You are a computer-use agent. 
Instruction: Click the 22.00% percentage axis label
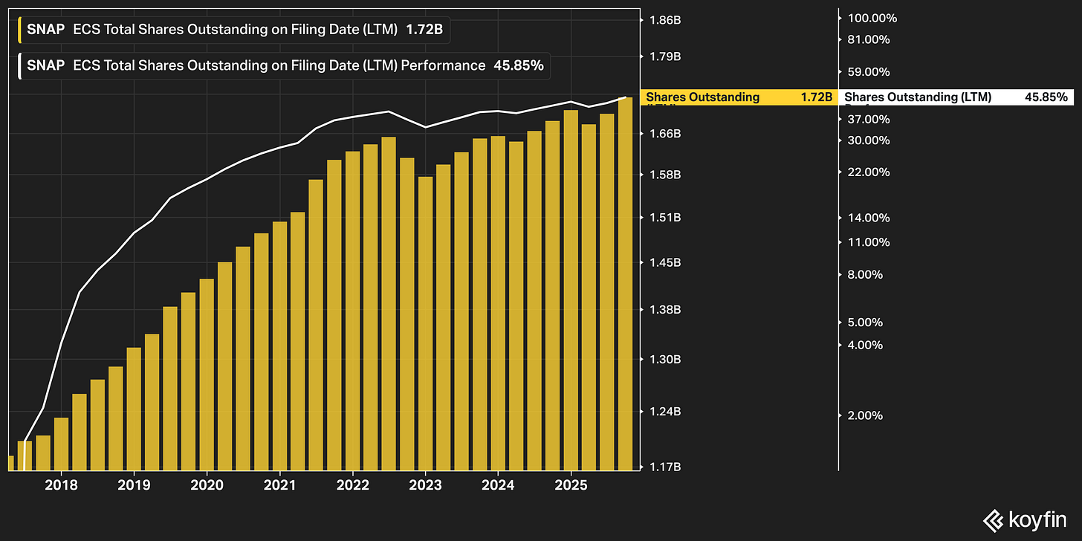pos(869,172)
